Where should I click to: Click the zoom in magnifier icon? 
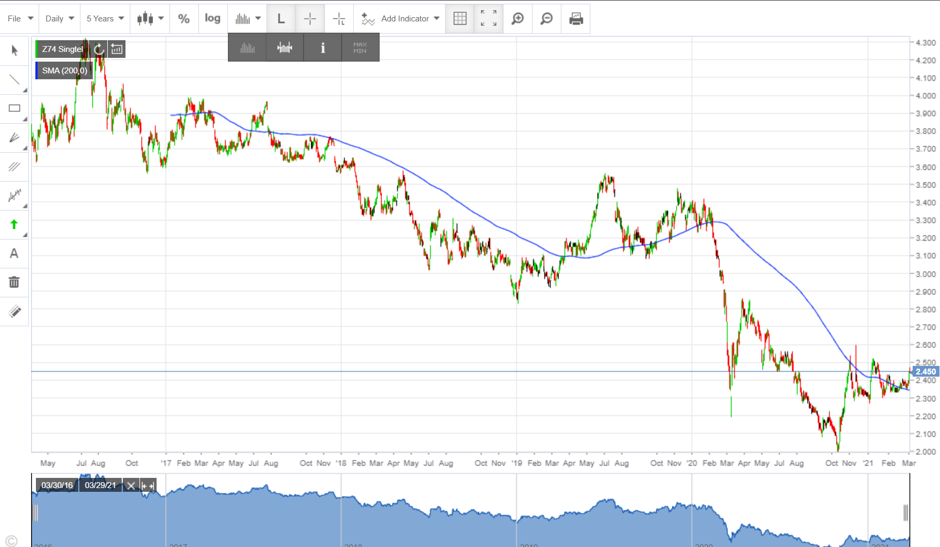click(x=517, y=19)
